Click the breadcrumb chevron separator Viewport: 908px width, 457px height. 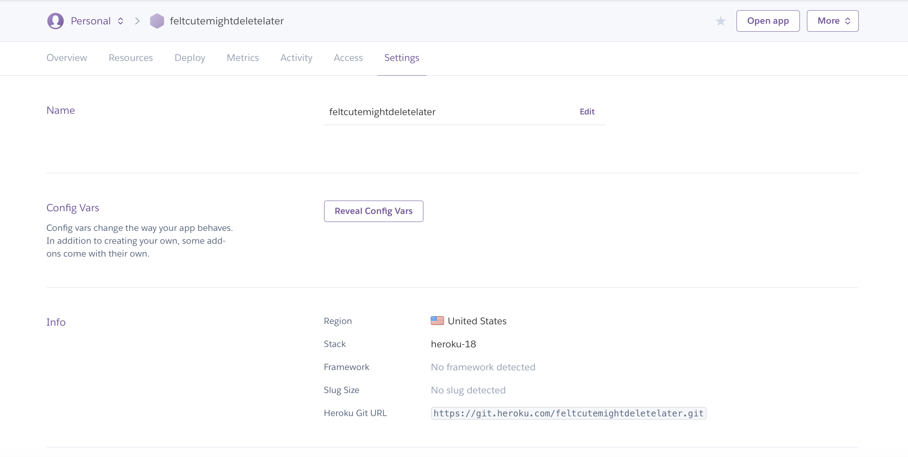[x=137, y=21]
